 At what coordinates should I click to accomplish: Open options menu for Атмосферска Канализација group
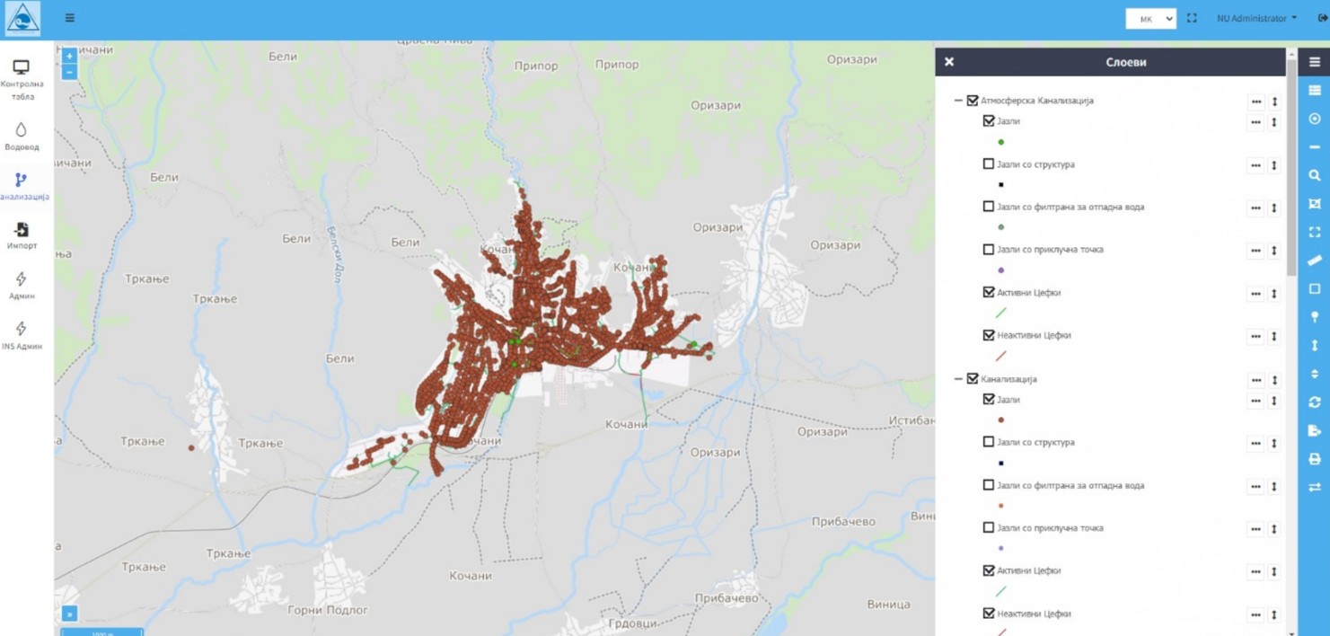[1255, 102]
